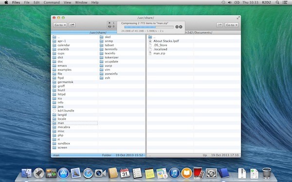Viewport: 292px width, 182px height.
Task: Click the Up label in right status bar
Action: 205,155
